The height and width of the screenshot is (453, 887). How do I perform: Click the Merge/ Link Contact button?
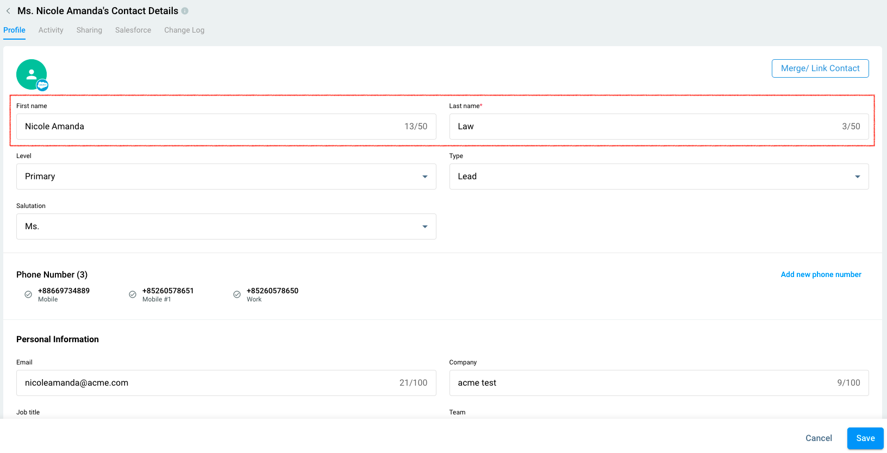pos(820,68)
